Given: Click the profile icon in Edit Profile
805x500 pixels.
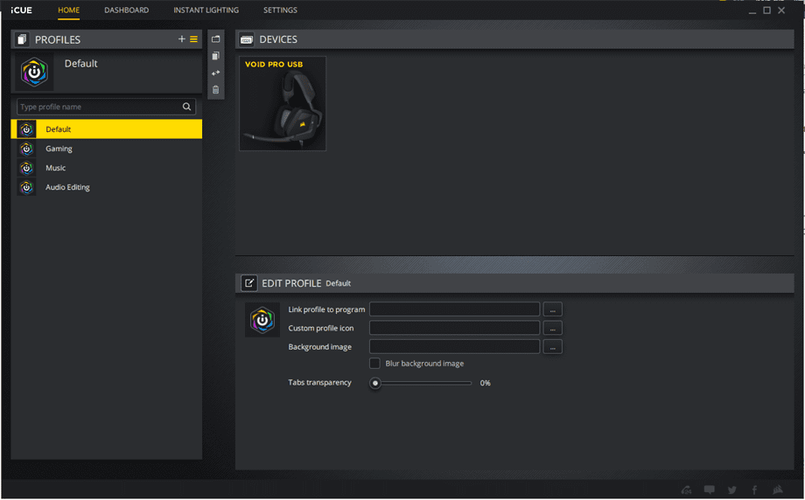Looking at the screenshot, I should pos(262,320).
